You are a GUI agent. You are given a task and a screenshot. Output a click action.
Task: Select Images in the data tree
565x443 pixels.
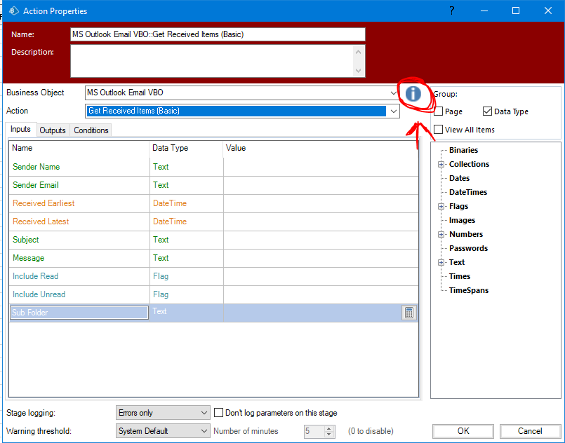pos(462,220)
